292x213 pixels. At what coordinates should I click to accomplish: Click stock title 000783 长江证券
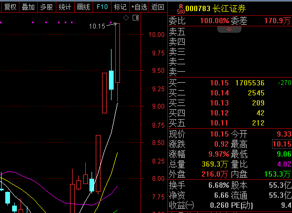[216, 9]
